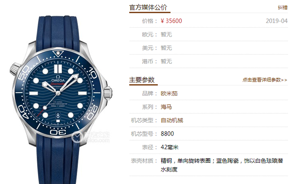
Task: Click the watermark logo on watch photo
Action: click(91, 137)
